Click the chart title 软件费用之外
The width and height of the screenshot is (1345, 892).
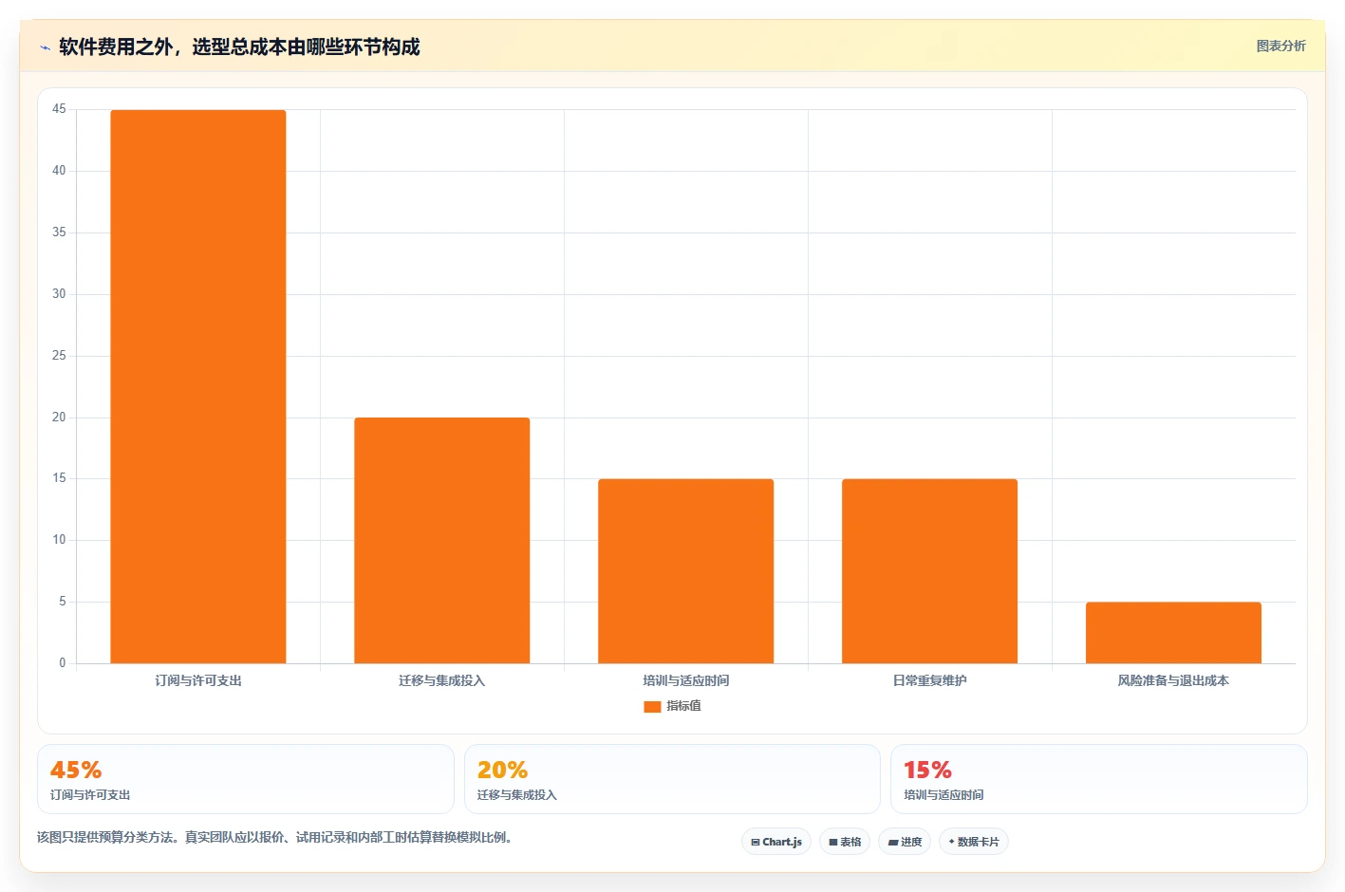(x=239, y=46)
